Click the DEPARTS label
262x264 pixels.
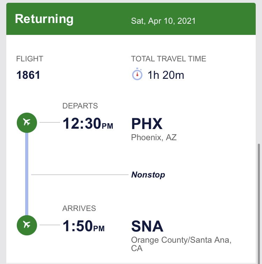(x=80, y=106)
